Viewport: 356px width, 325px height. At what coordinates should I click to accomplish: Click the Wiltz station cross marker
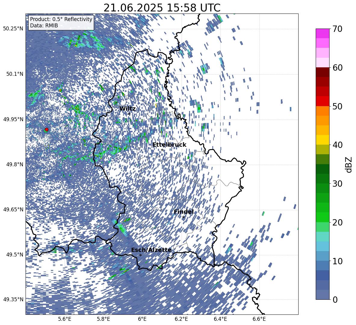coord(129,114)
